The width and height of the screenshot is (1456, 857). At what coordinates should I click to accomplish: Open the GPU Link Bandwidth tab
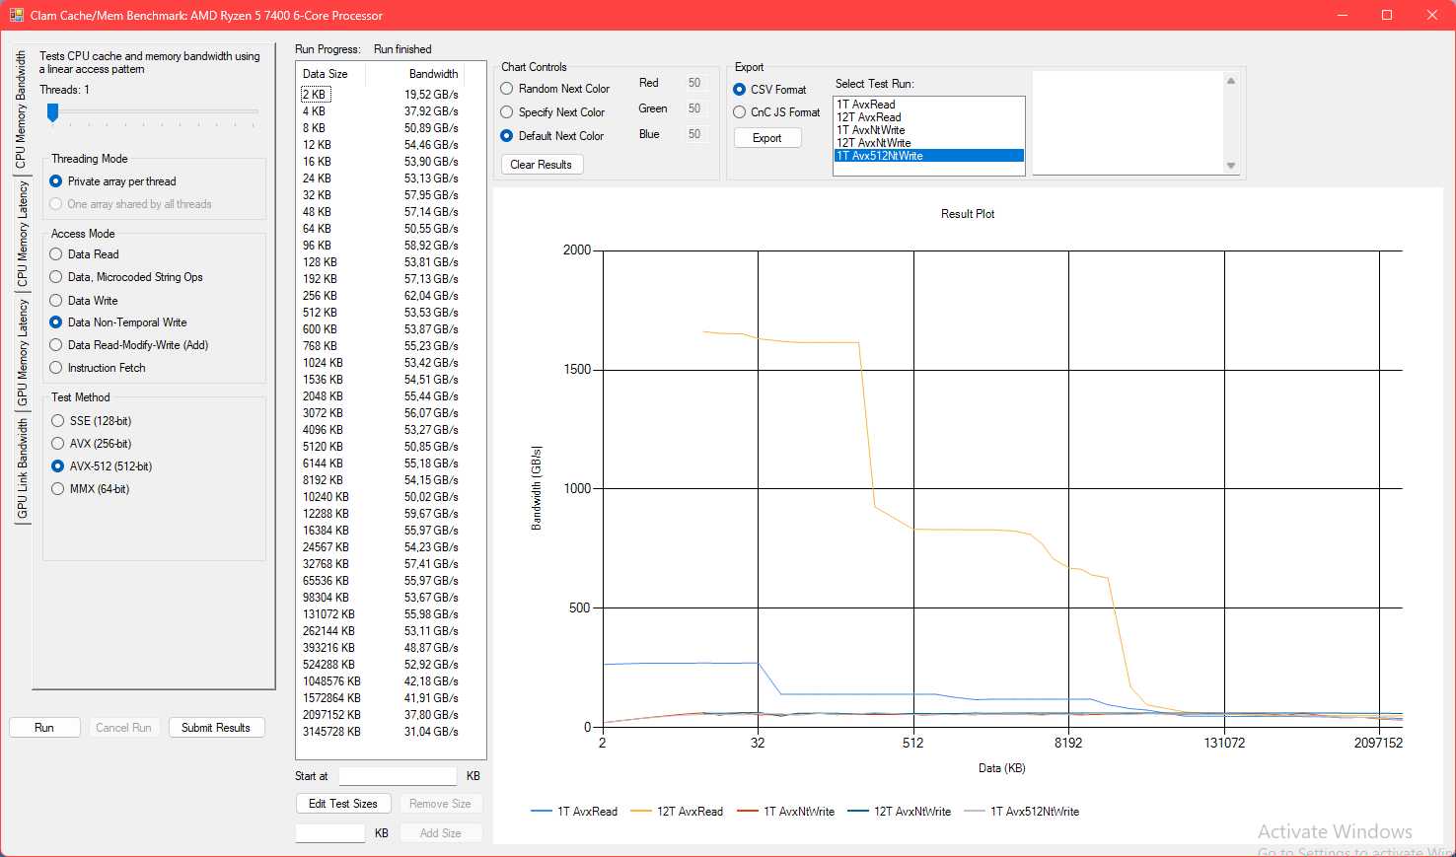coord(22,468)
